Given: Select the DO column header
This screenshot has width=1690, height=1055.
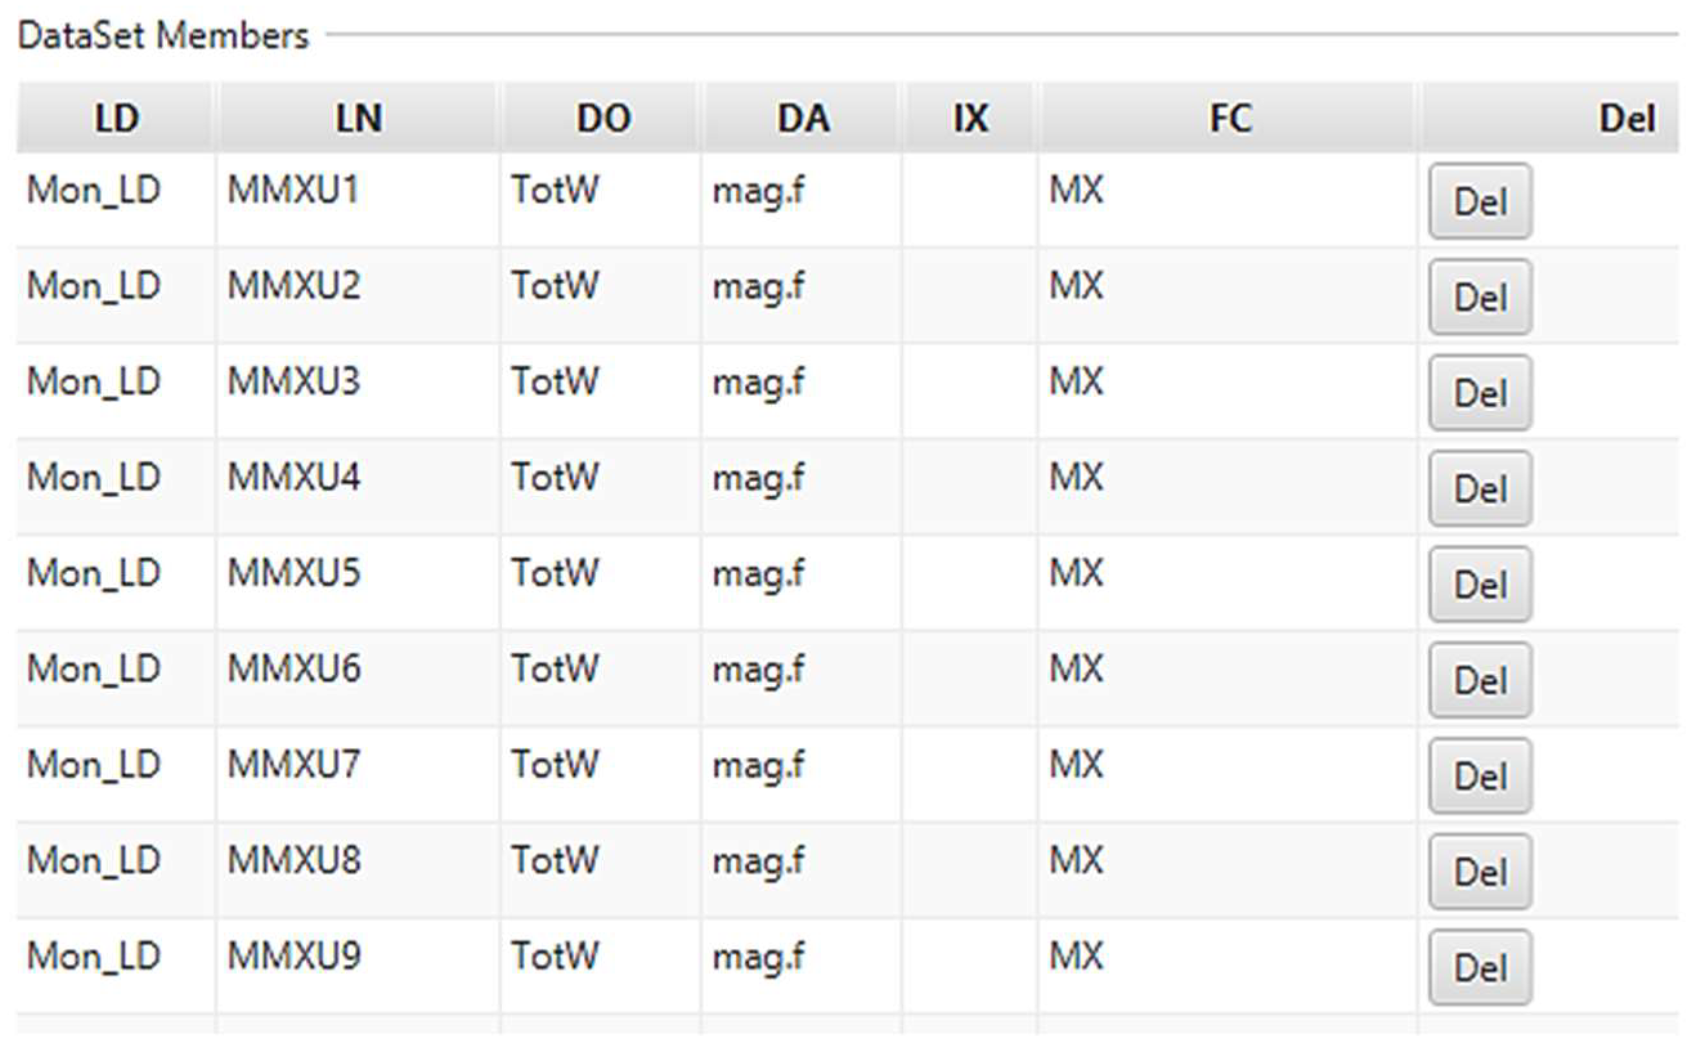Looking at the screenshot, I should pos(603,118).
